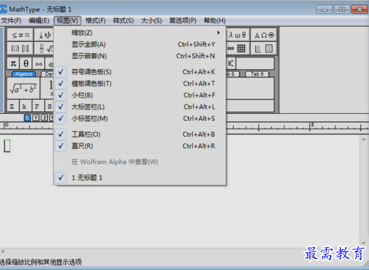Switch to the Tab 8 tab
The image size is (369, 270).
click(232, 74)
